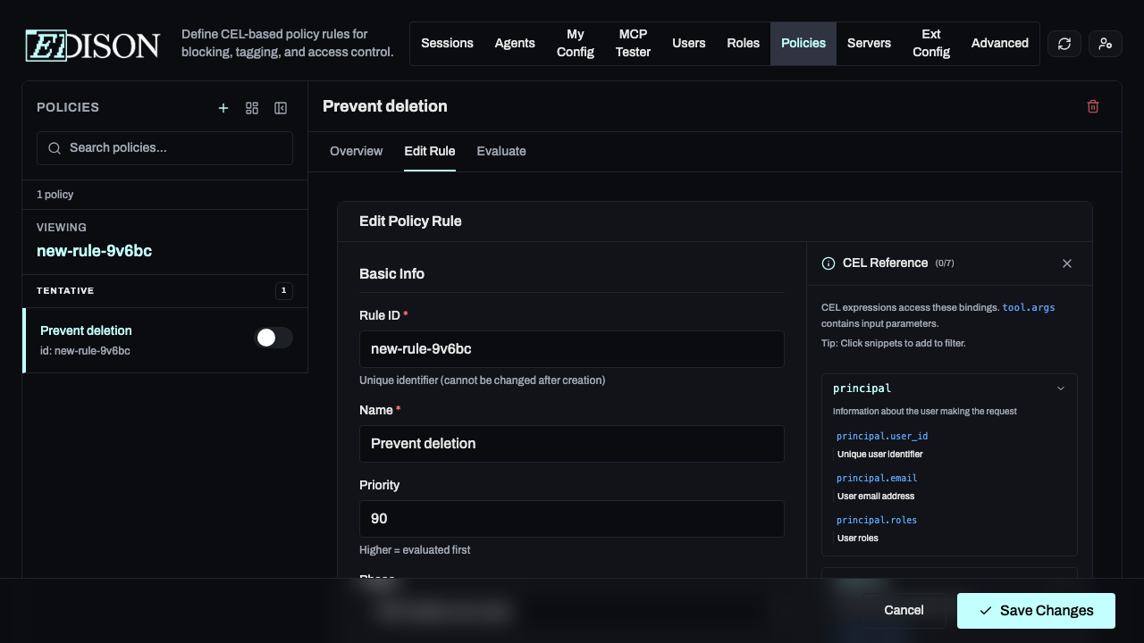Cancel the rule edits
The height and width of the screenshot is (643, 1144).
(903, 610)
